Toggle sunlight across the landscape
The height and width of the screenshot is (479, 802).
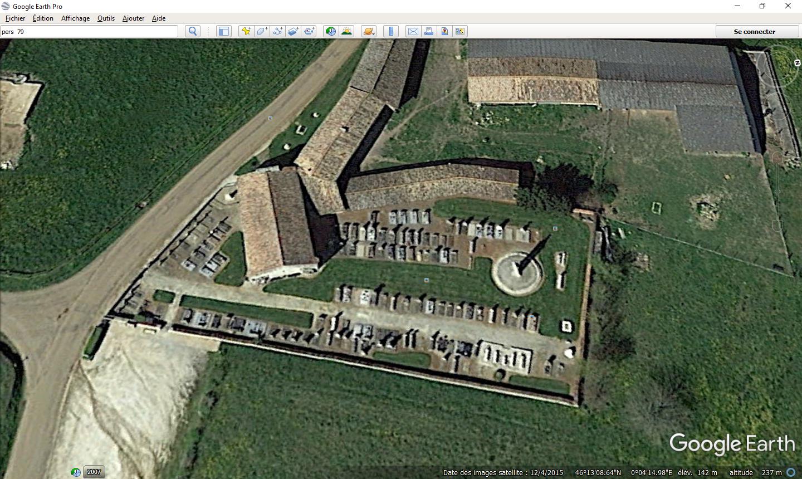pyautogui.click(x=346, y=31)
